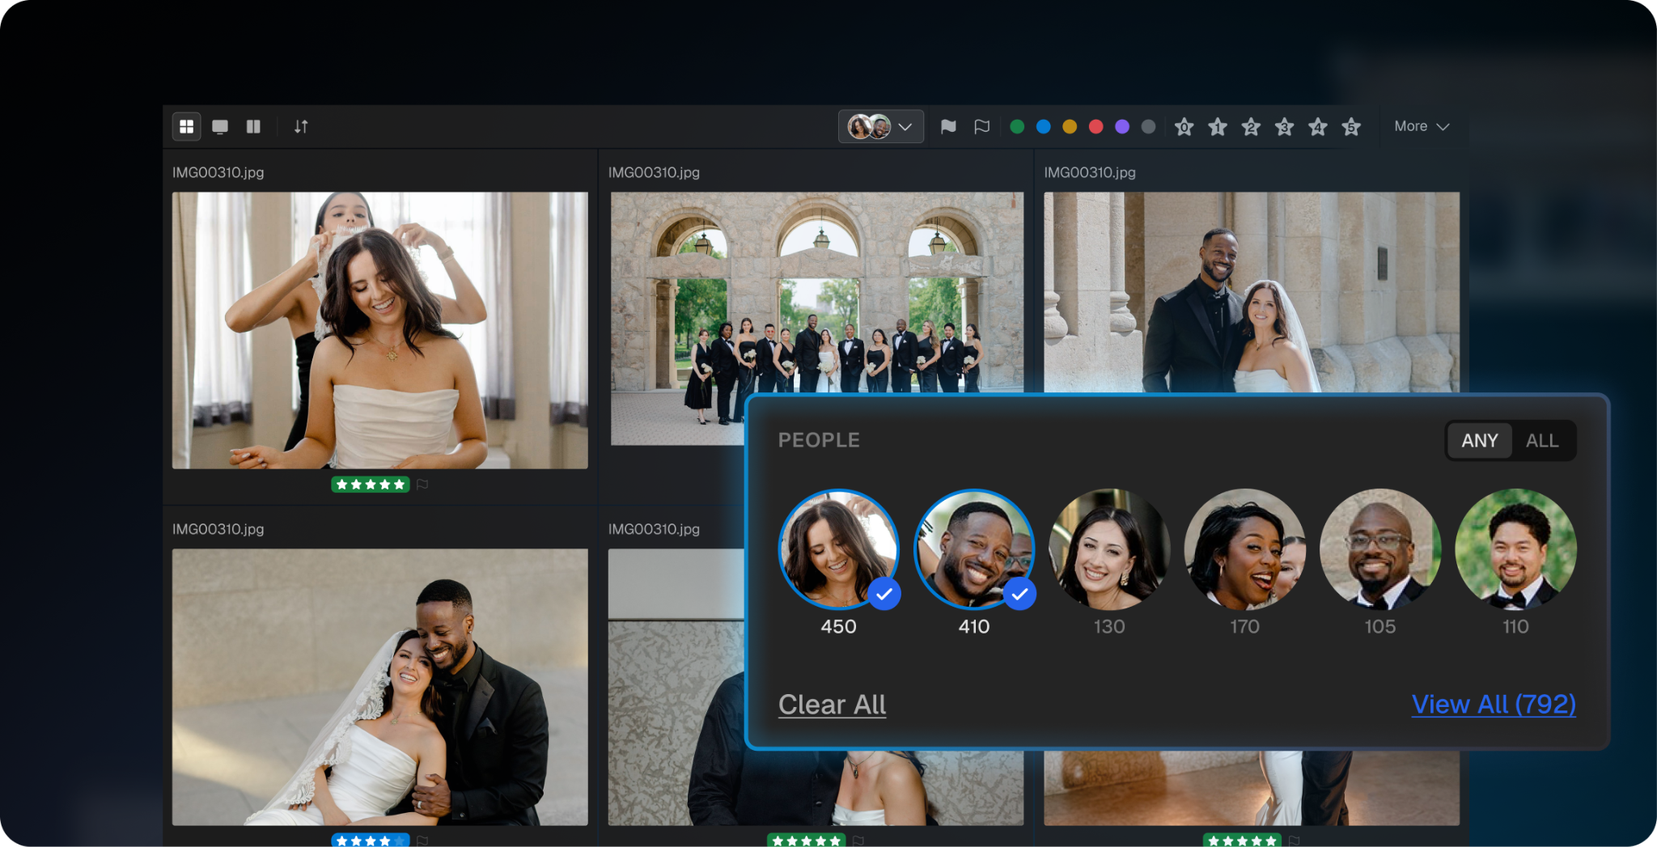Image resolution: width=1657 pixels, height=847 pixels.
Task: Filter photos with a four star rating
Action: (x=1318, y=126)
